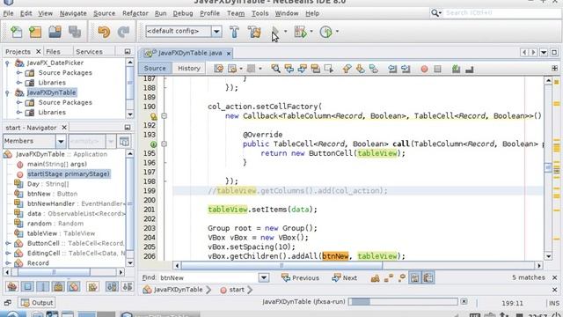The image size is (563, 317).
Task: Click the Profile Project icon
Action: [x=325, y=32]
